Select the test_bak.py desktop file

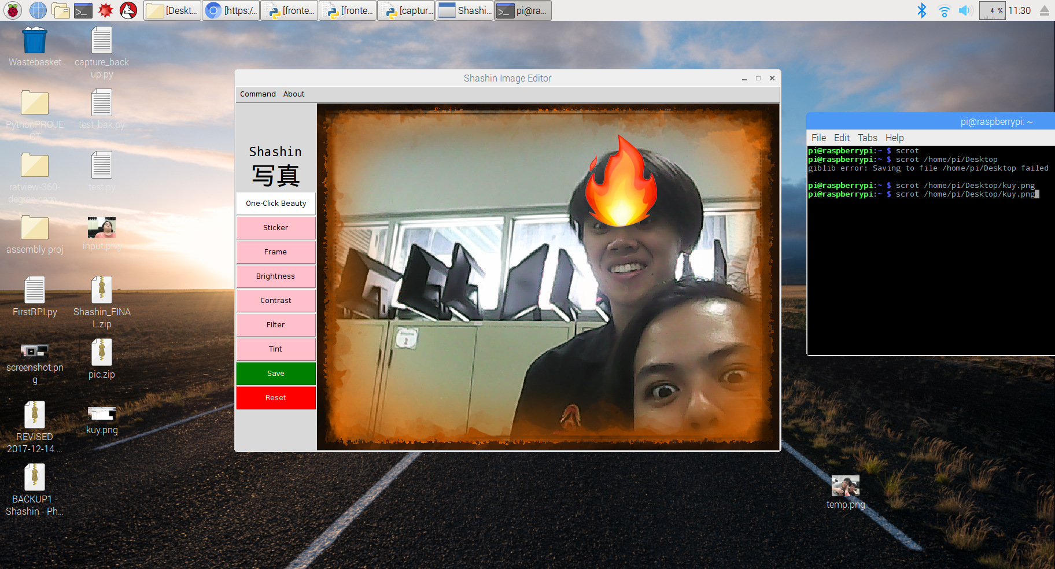102,109
